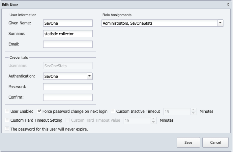Enable Custom Inactive Timeout checkbox

coord(113,111)
